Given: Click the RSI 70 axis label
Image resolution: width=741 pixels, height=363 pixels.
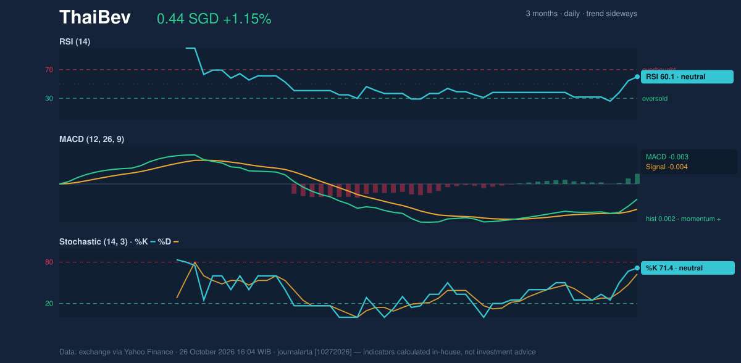Looking at the screenshot, I should tap(49, 70).
